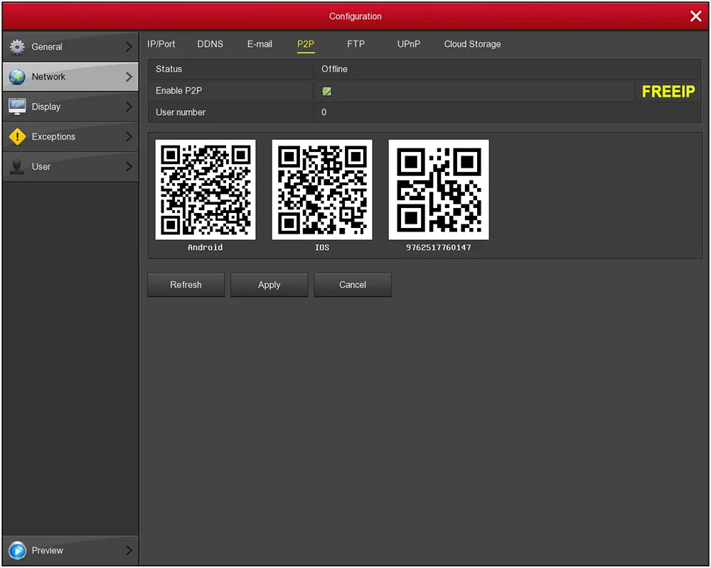Viewport: 711px width, 568px height.
Task: Click the Network globe icon
Action: (17, 77)
